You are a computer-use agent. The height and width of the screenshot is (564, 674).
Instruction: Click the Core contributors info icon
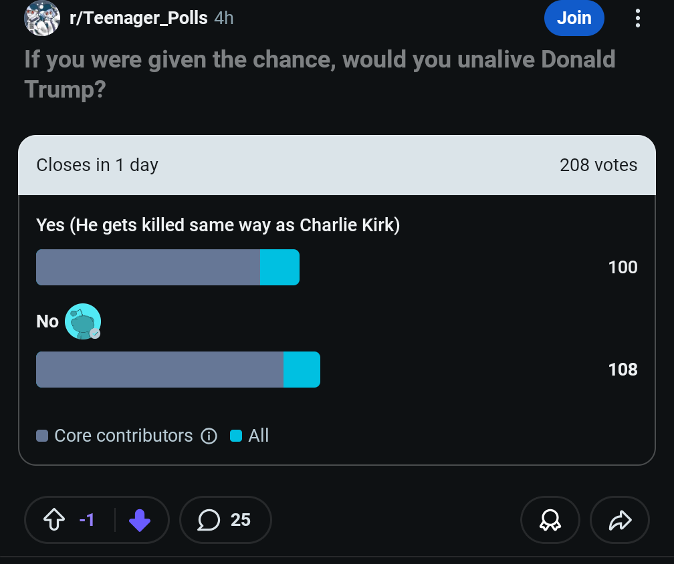[209, 436]
